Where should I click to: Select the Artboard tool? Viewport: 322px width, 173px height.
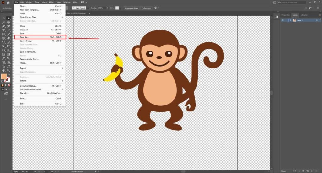point(3,67)
